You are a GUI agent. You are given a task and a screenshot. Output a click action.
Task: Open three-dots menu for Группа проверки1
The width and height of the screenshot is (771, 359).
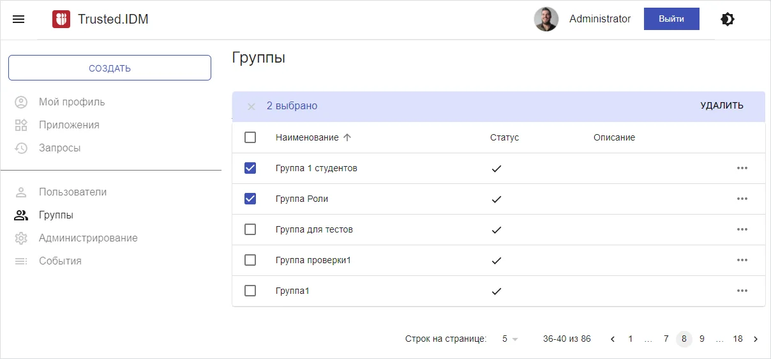[742, 260]
